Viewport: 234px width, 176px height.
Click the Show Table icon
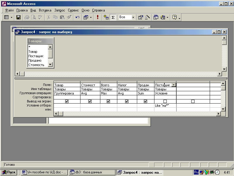(x=106, y=17)
